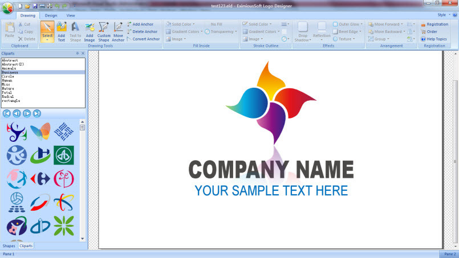Select the COMPANY NAME text on canvas
The image size is (459, 258).
271,170
